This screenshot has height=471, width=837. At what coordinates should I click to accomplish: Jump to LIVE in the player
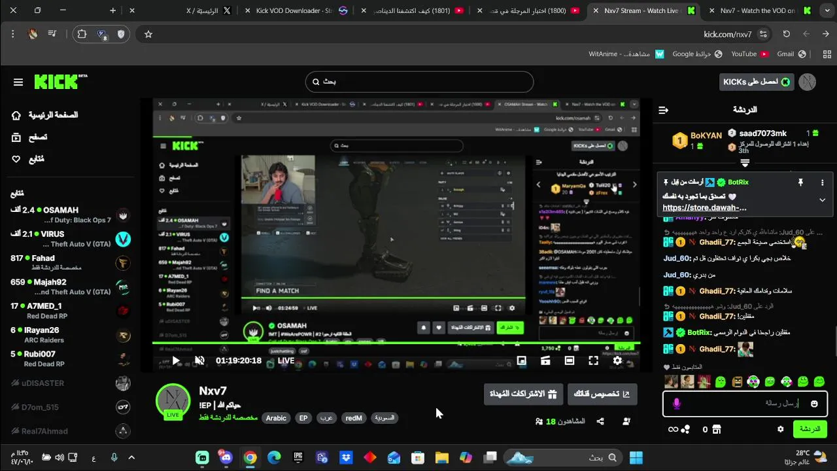286,360
